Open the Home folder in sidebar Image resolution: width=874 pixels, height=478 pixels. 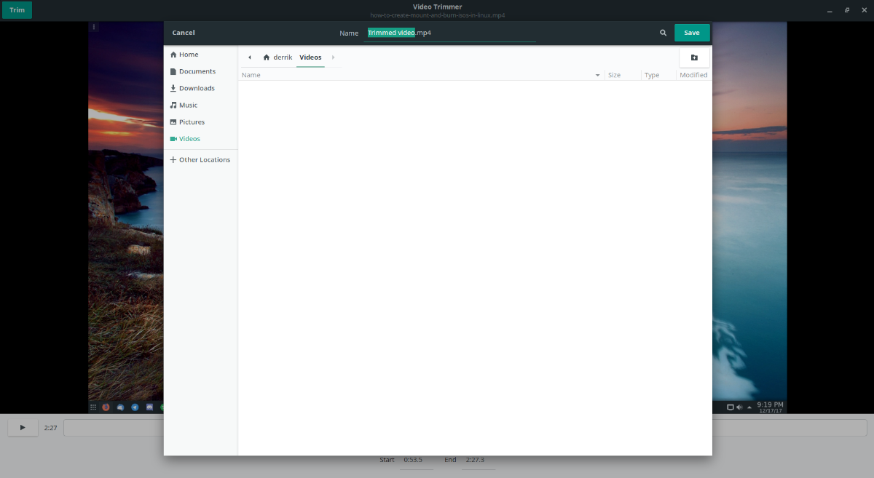[x=188, y=54]
